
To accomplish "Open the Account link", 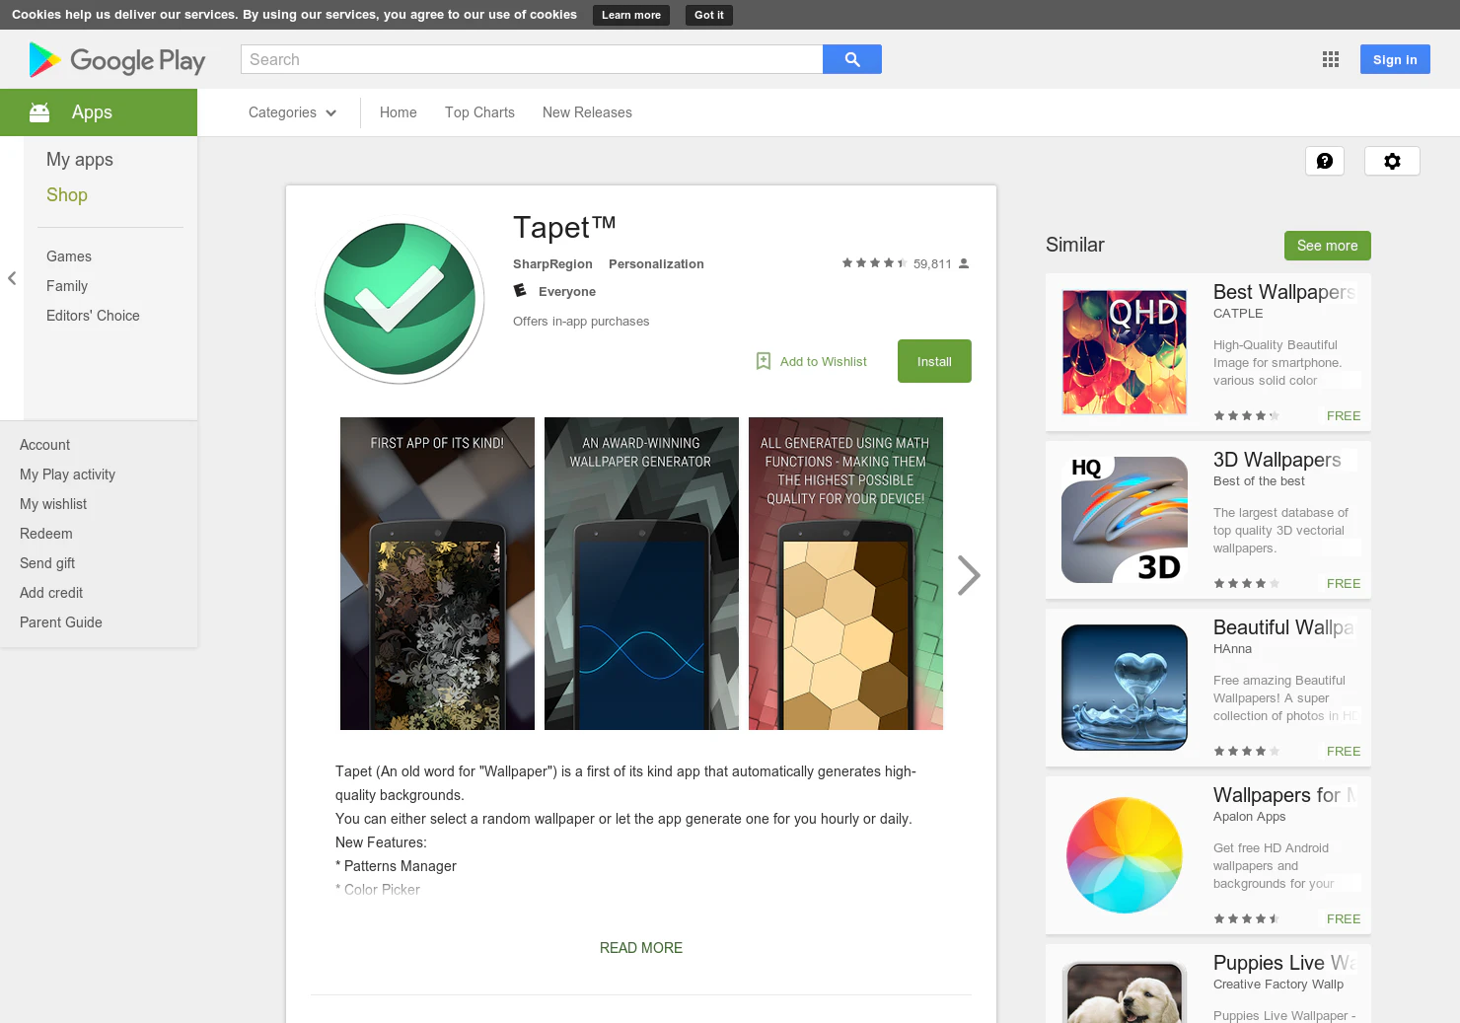I will point(45,445).
